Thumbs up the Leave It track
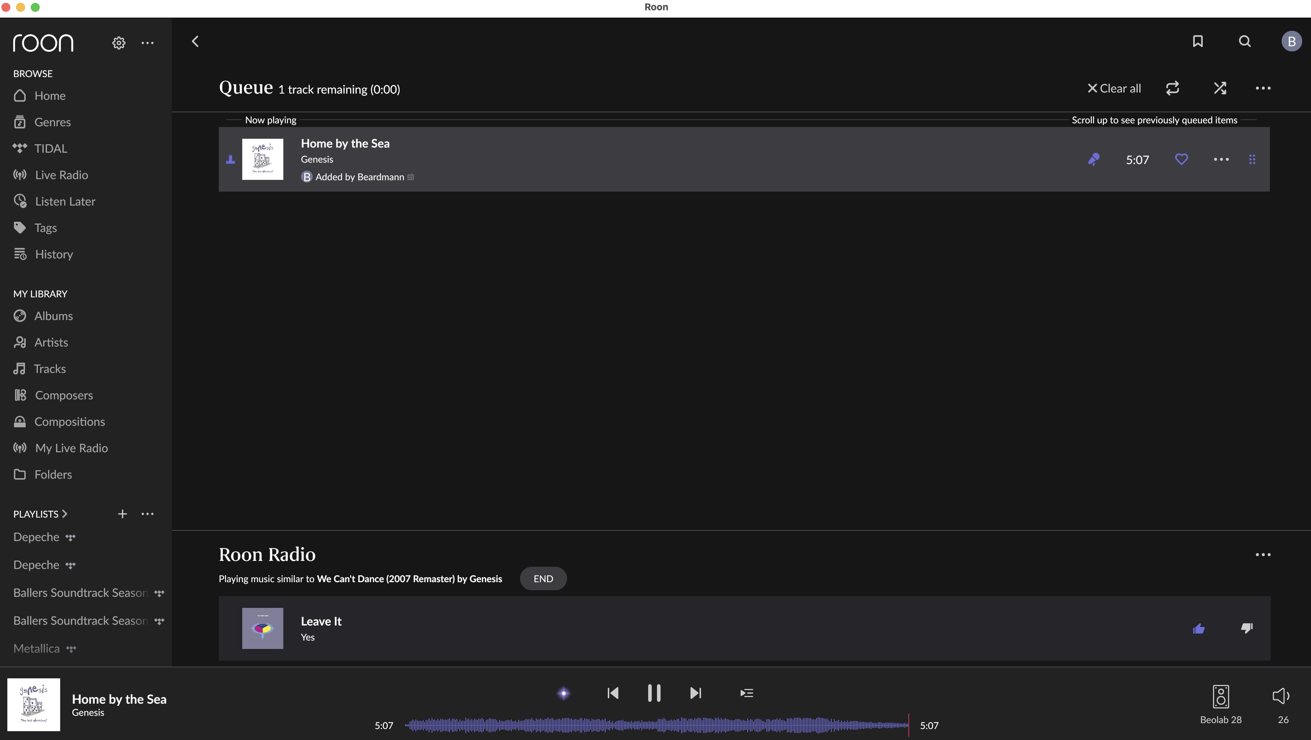The height and width of the screenshot is (740, 1311). pos(1199,628)
